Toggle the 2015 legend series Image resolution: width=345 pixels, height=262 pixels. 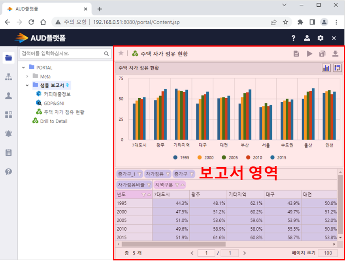tap(278, 157)
